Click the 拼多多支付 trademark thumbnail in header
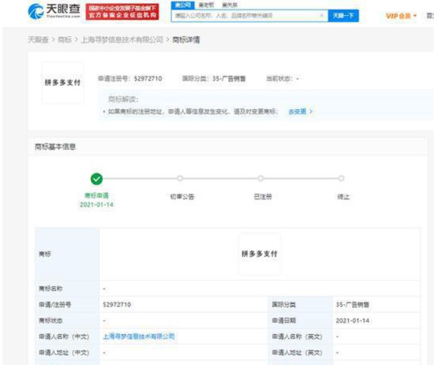Screen dimensions: 438x365 pos(62,83)
